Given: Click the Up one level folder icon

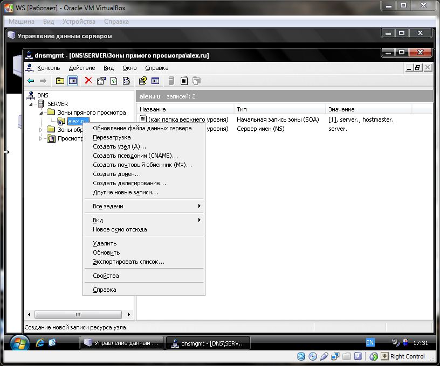Looking at the screenshot, I should [x=60, y=81].
